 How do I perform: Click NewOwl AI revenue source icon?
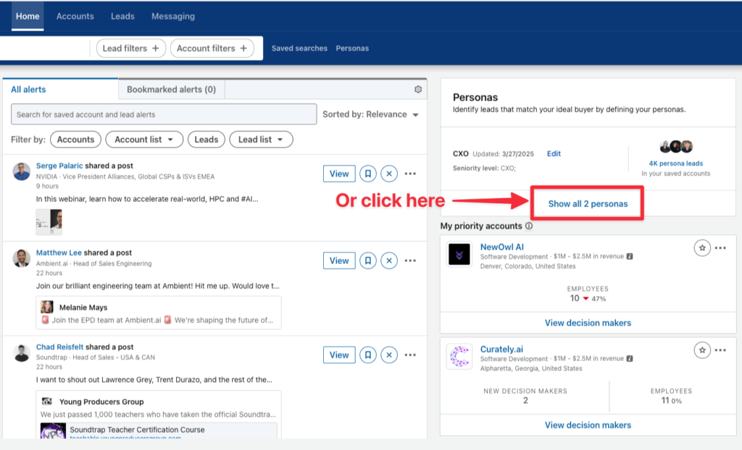(x=630, y=256)
